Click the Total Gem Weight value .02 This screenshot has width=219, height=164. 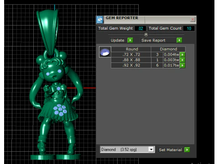(141, 29)
